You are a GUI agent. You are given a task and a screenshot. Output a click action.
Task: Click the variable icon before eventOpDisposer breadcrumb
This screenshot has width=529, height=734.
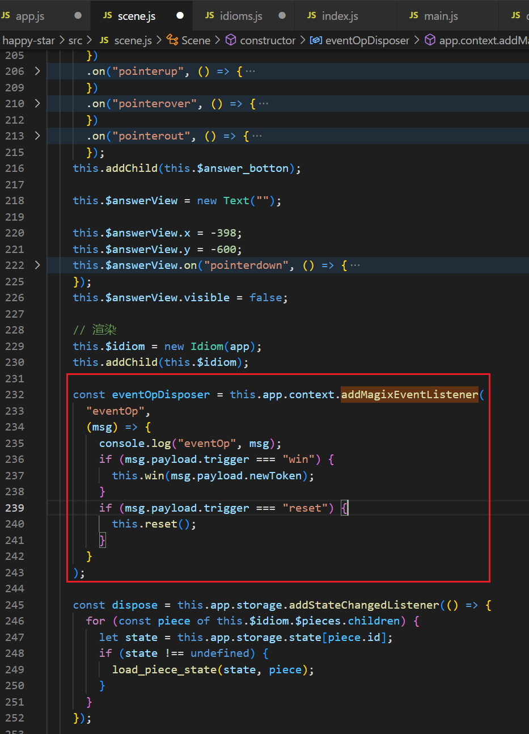(x=316, y=40)
